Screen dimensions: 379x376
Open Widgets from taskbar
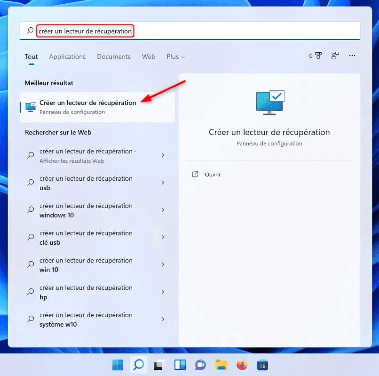(x=180, y=365)
